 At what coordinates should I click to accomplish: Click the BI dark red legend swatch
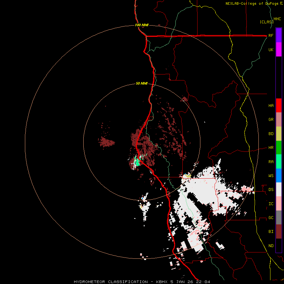pyautogui.click(x=279, y=232)
